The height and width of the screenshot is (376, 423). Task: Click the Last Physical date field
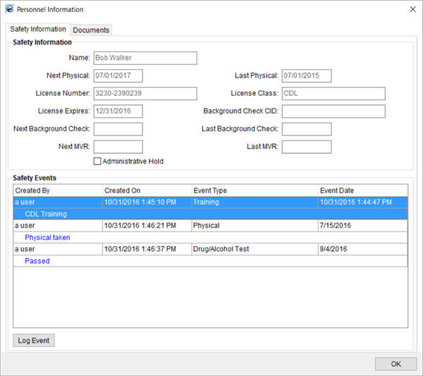[306, 75]
